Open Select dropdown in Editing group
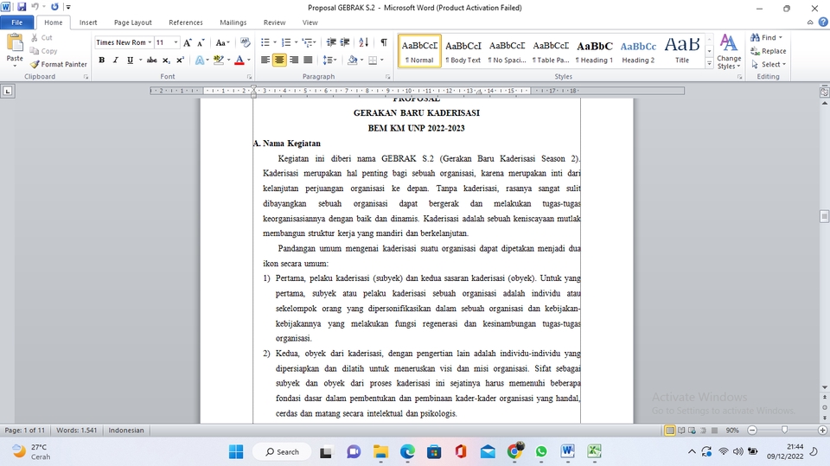Screen dimensions: 830x466 (769, 64)
